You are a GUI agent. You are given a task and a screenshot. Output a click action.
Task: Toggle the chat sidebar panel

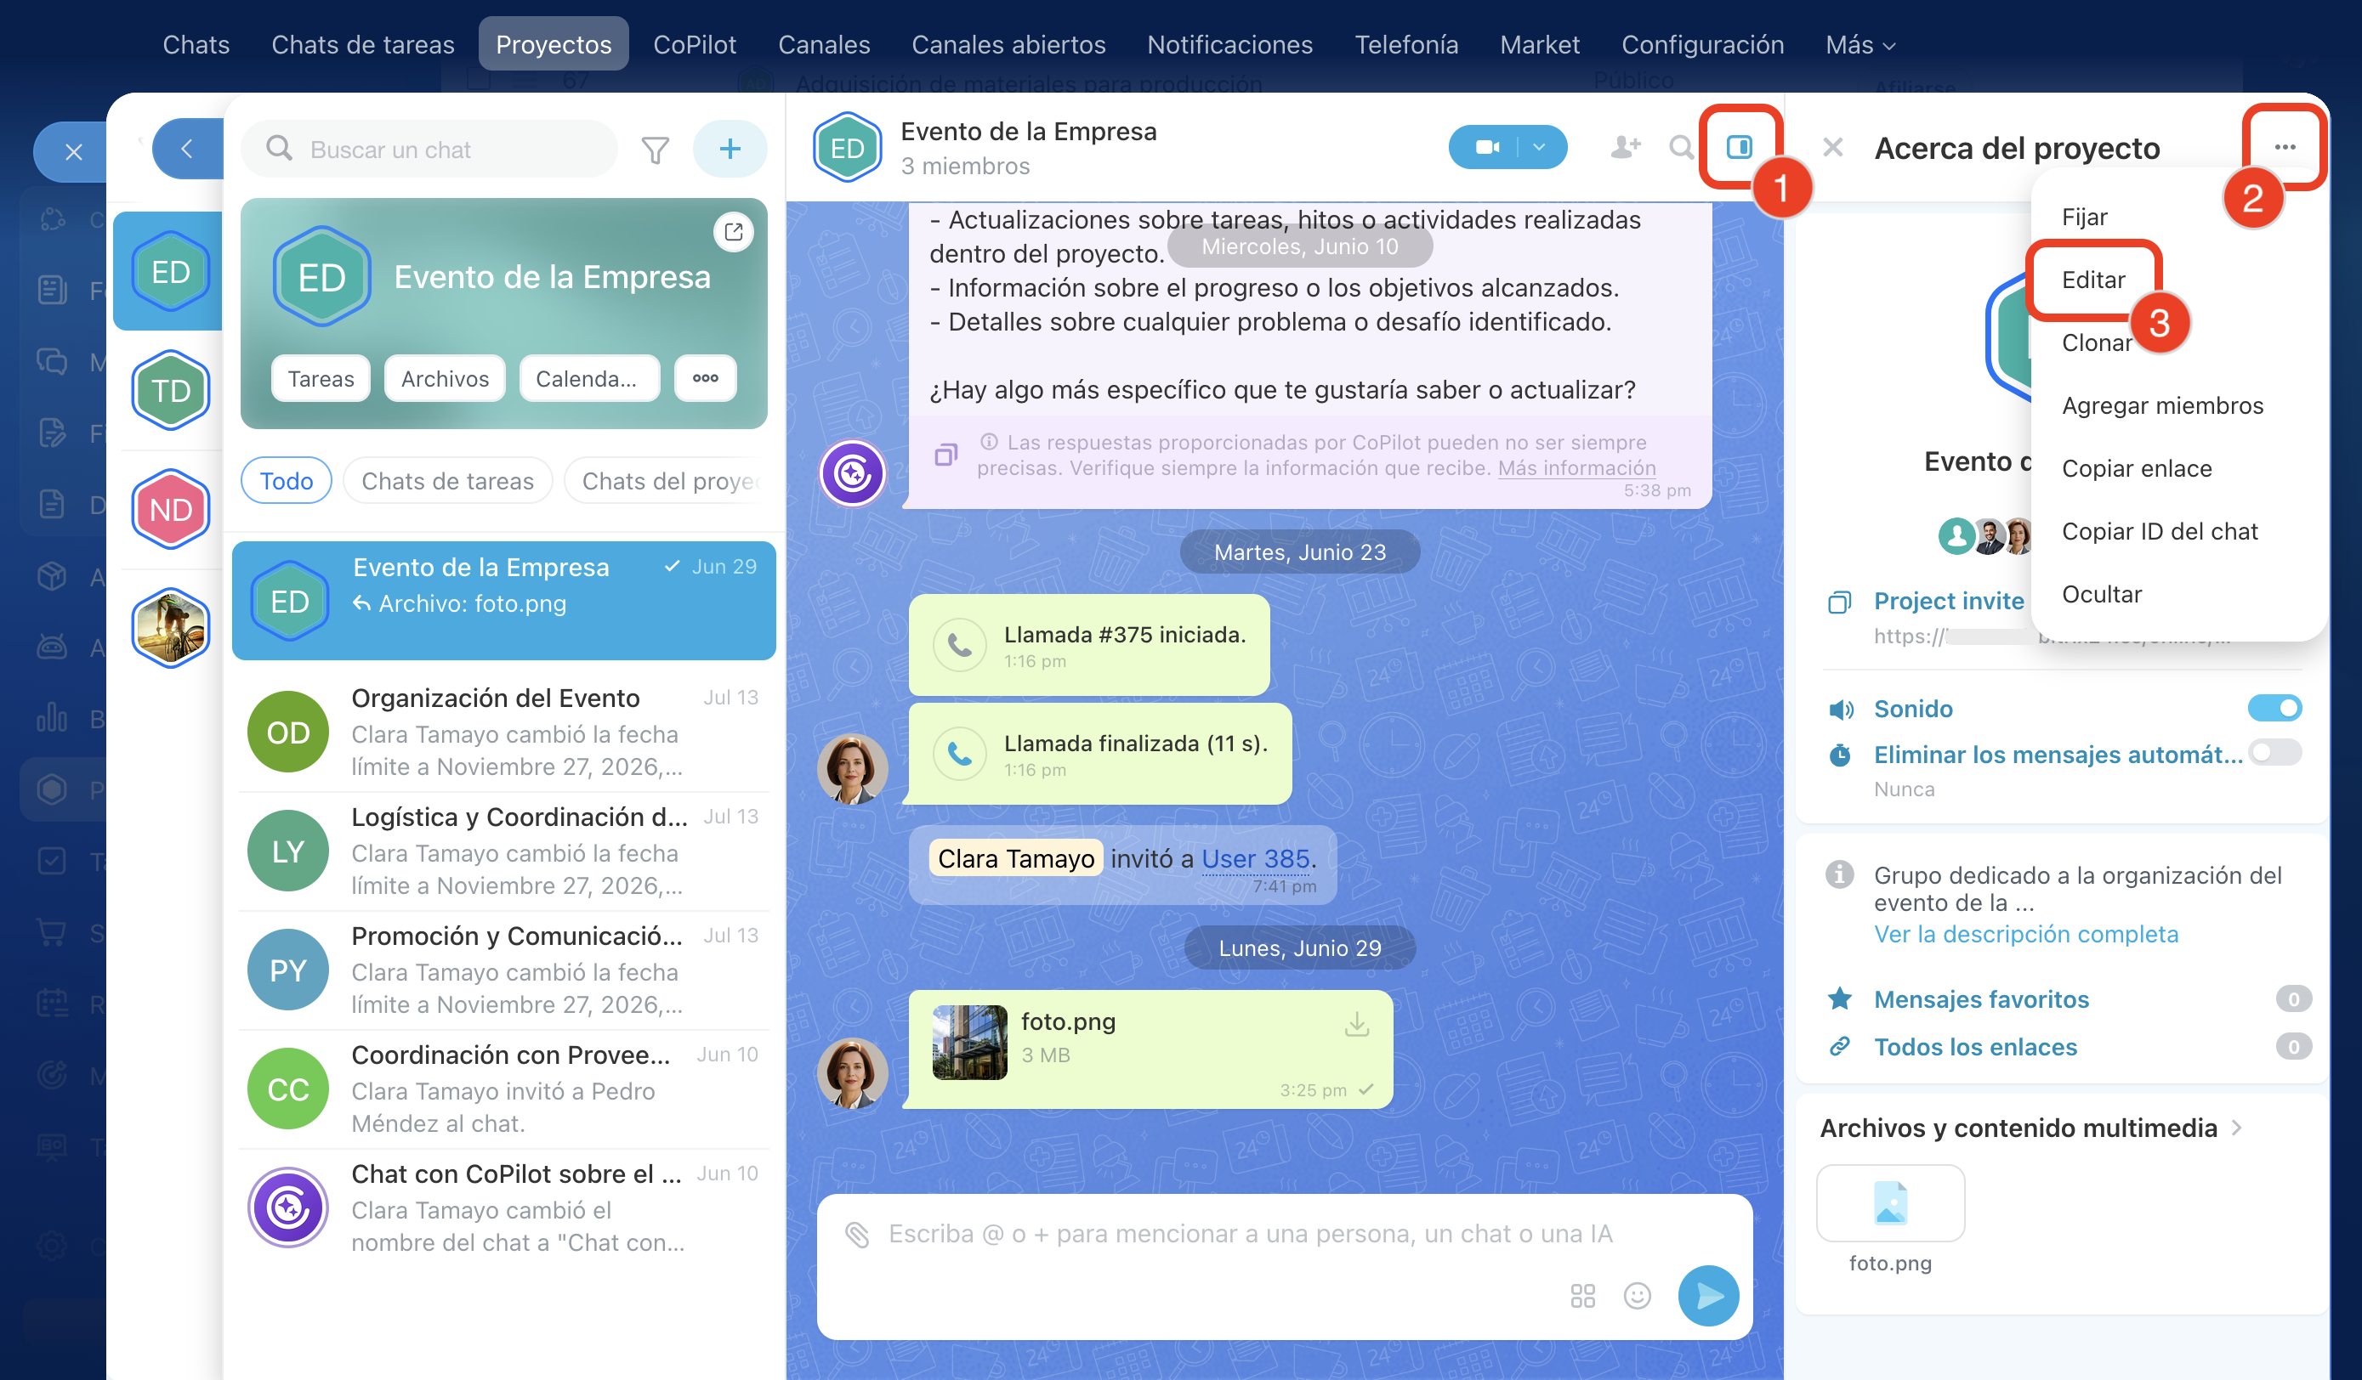[x=1740, y=147]
